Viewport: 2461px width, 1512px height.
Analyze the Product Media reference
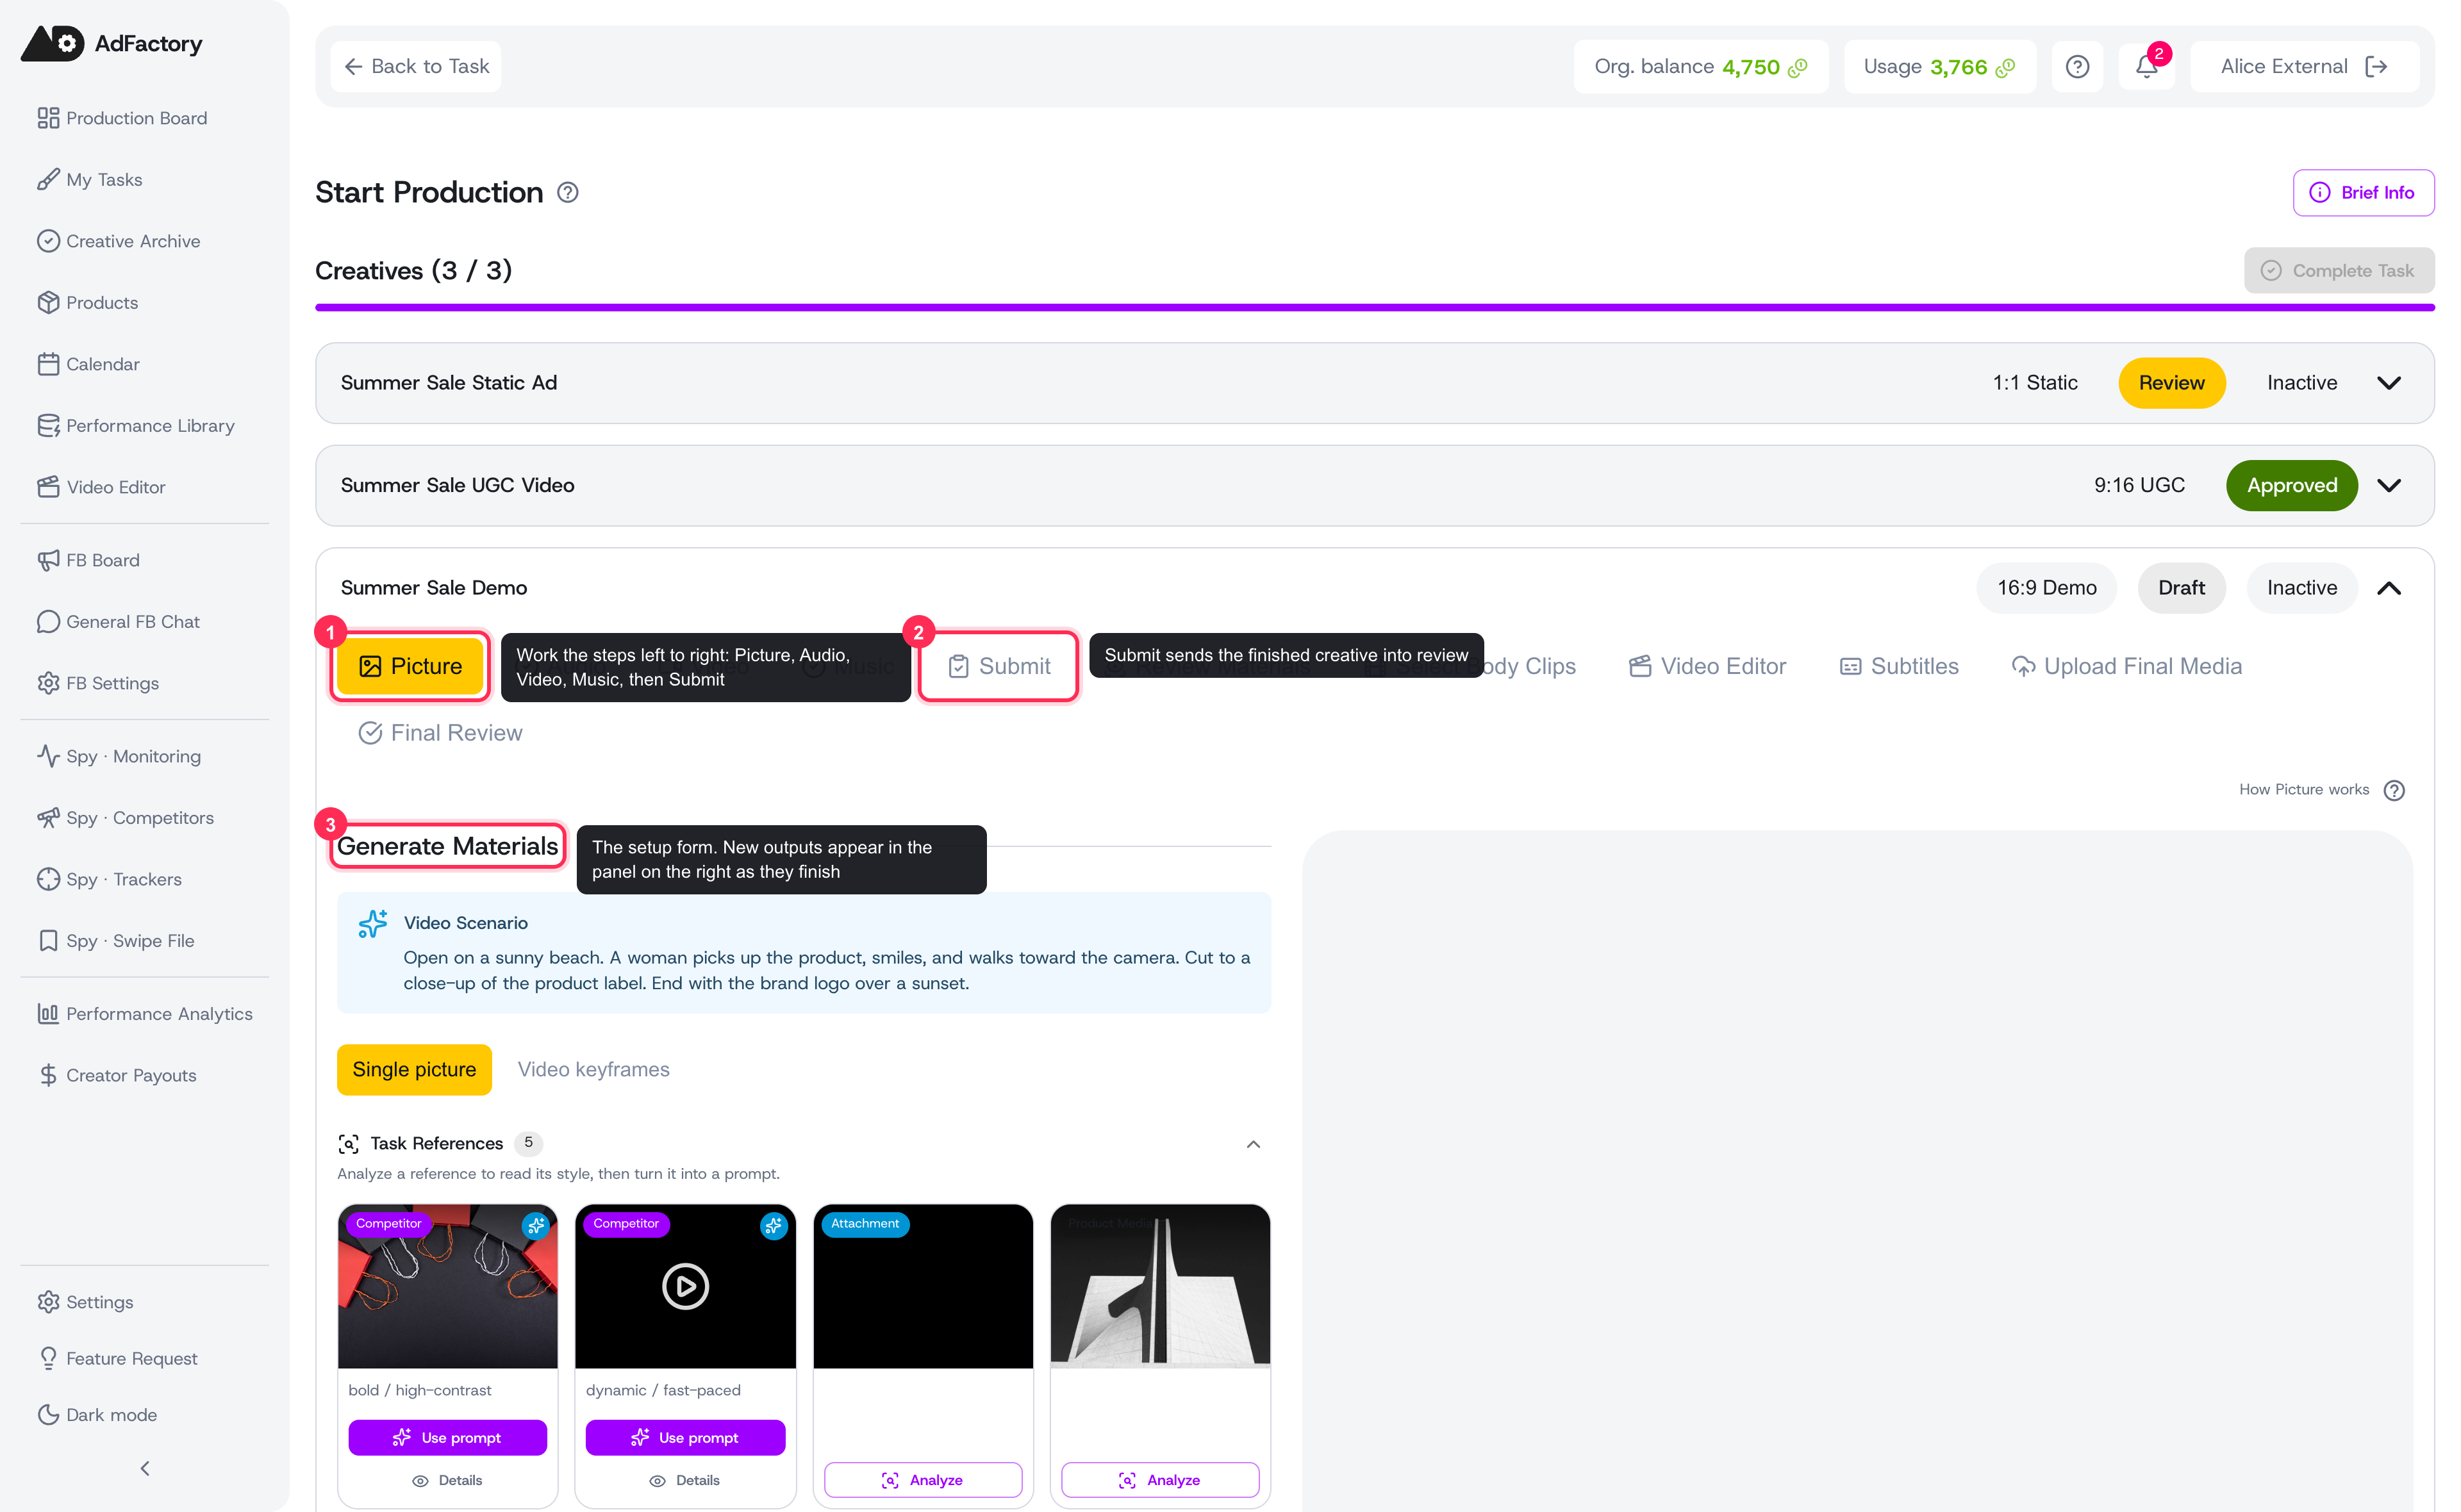(x=1160, y=1480)
